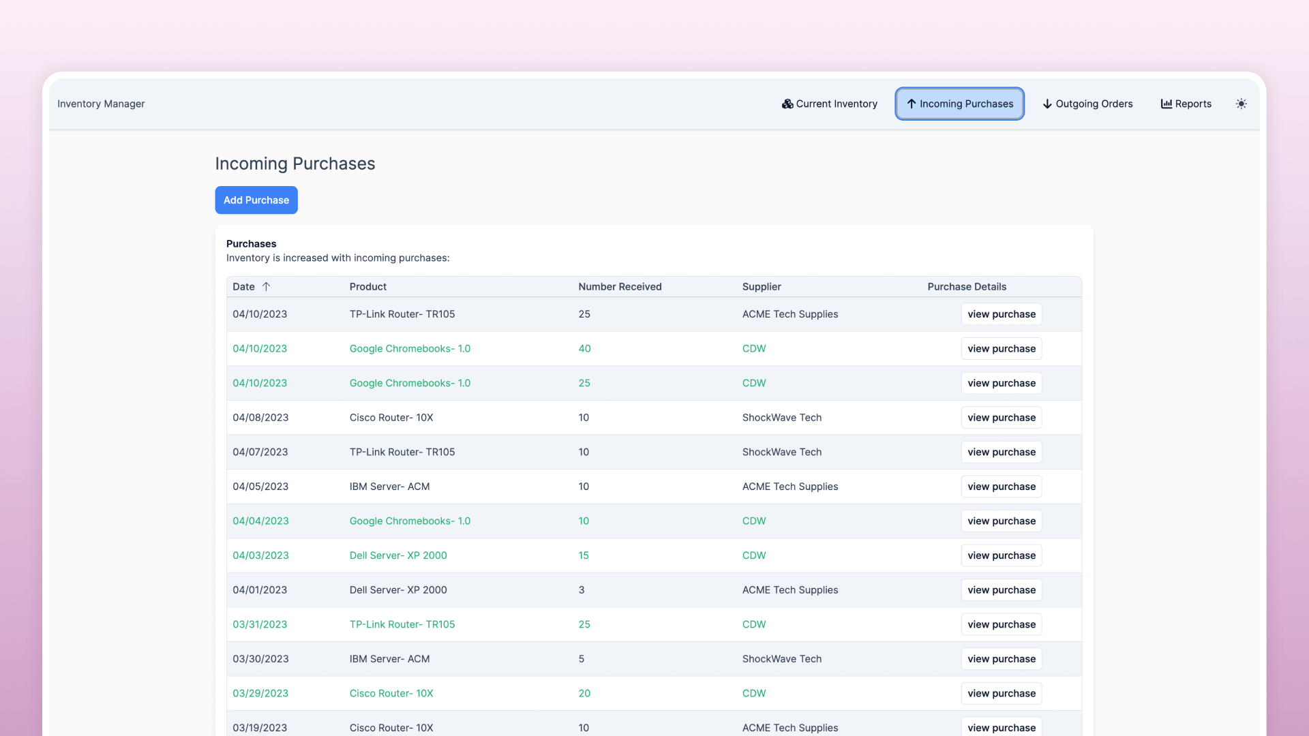Image resolution: width=1309 pixels, height=736 pixels.
Task: Click the Reports bar chart icon
Action: coord(1166,104)
